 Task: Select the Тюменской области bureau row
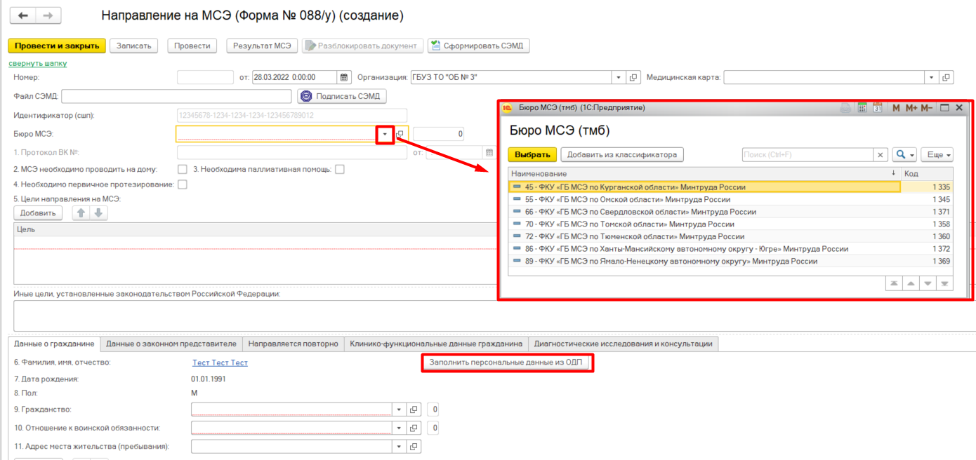pyautogui.click(x=638, y=237)
